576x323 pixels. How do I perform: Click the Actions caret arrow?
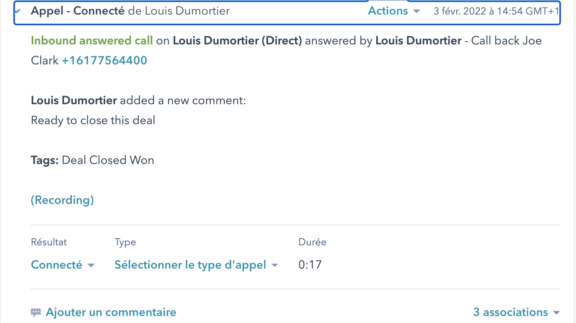point(416,12)
